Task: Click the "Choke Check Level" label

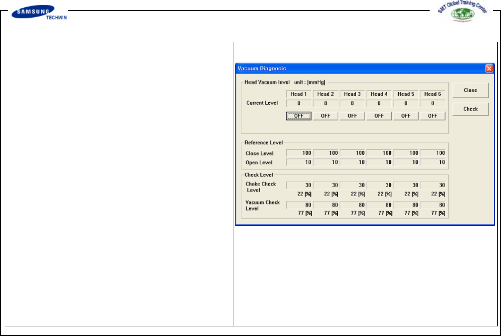Action: [x=261, y=187]
